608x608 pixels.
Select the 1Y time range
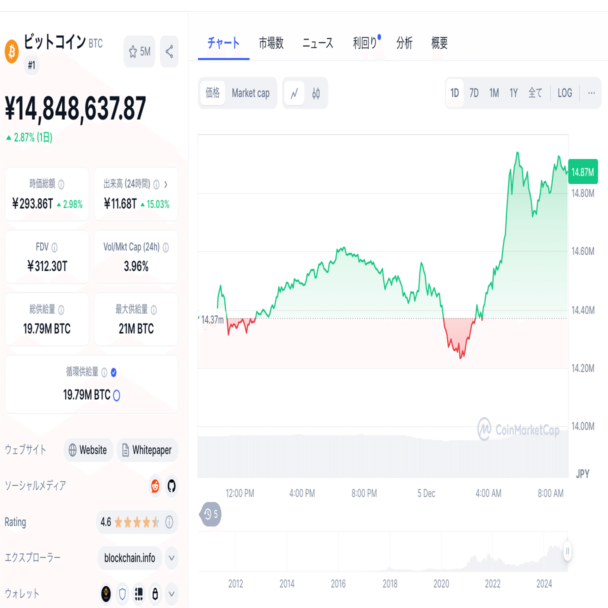click(513, 93)
